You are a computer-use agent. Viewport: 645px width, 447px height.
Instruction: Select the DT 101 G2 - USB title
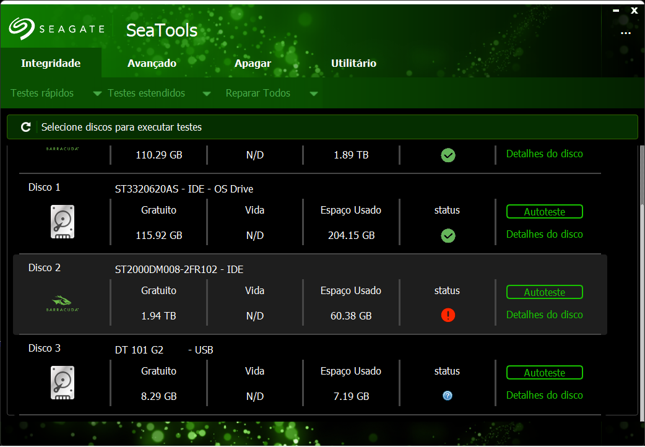point(163,350)
